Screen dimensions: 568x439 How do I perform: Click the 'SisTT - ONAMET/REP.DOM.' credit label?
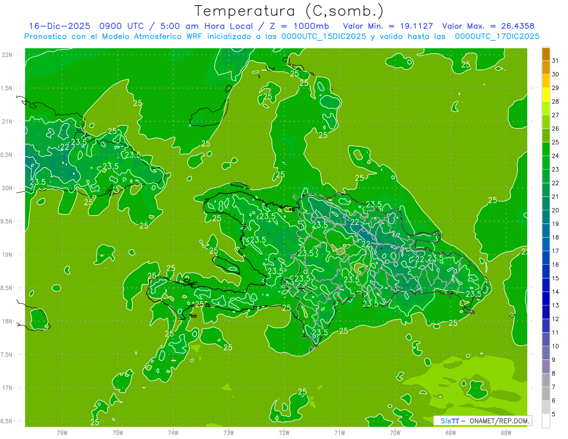tap(483, 421)
